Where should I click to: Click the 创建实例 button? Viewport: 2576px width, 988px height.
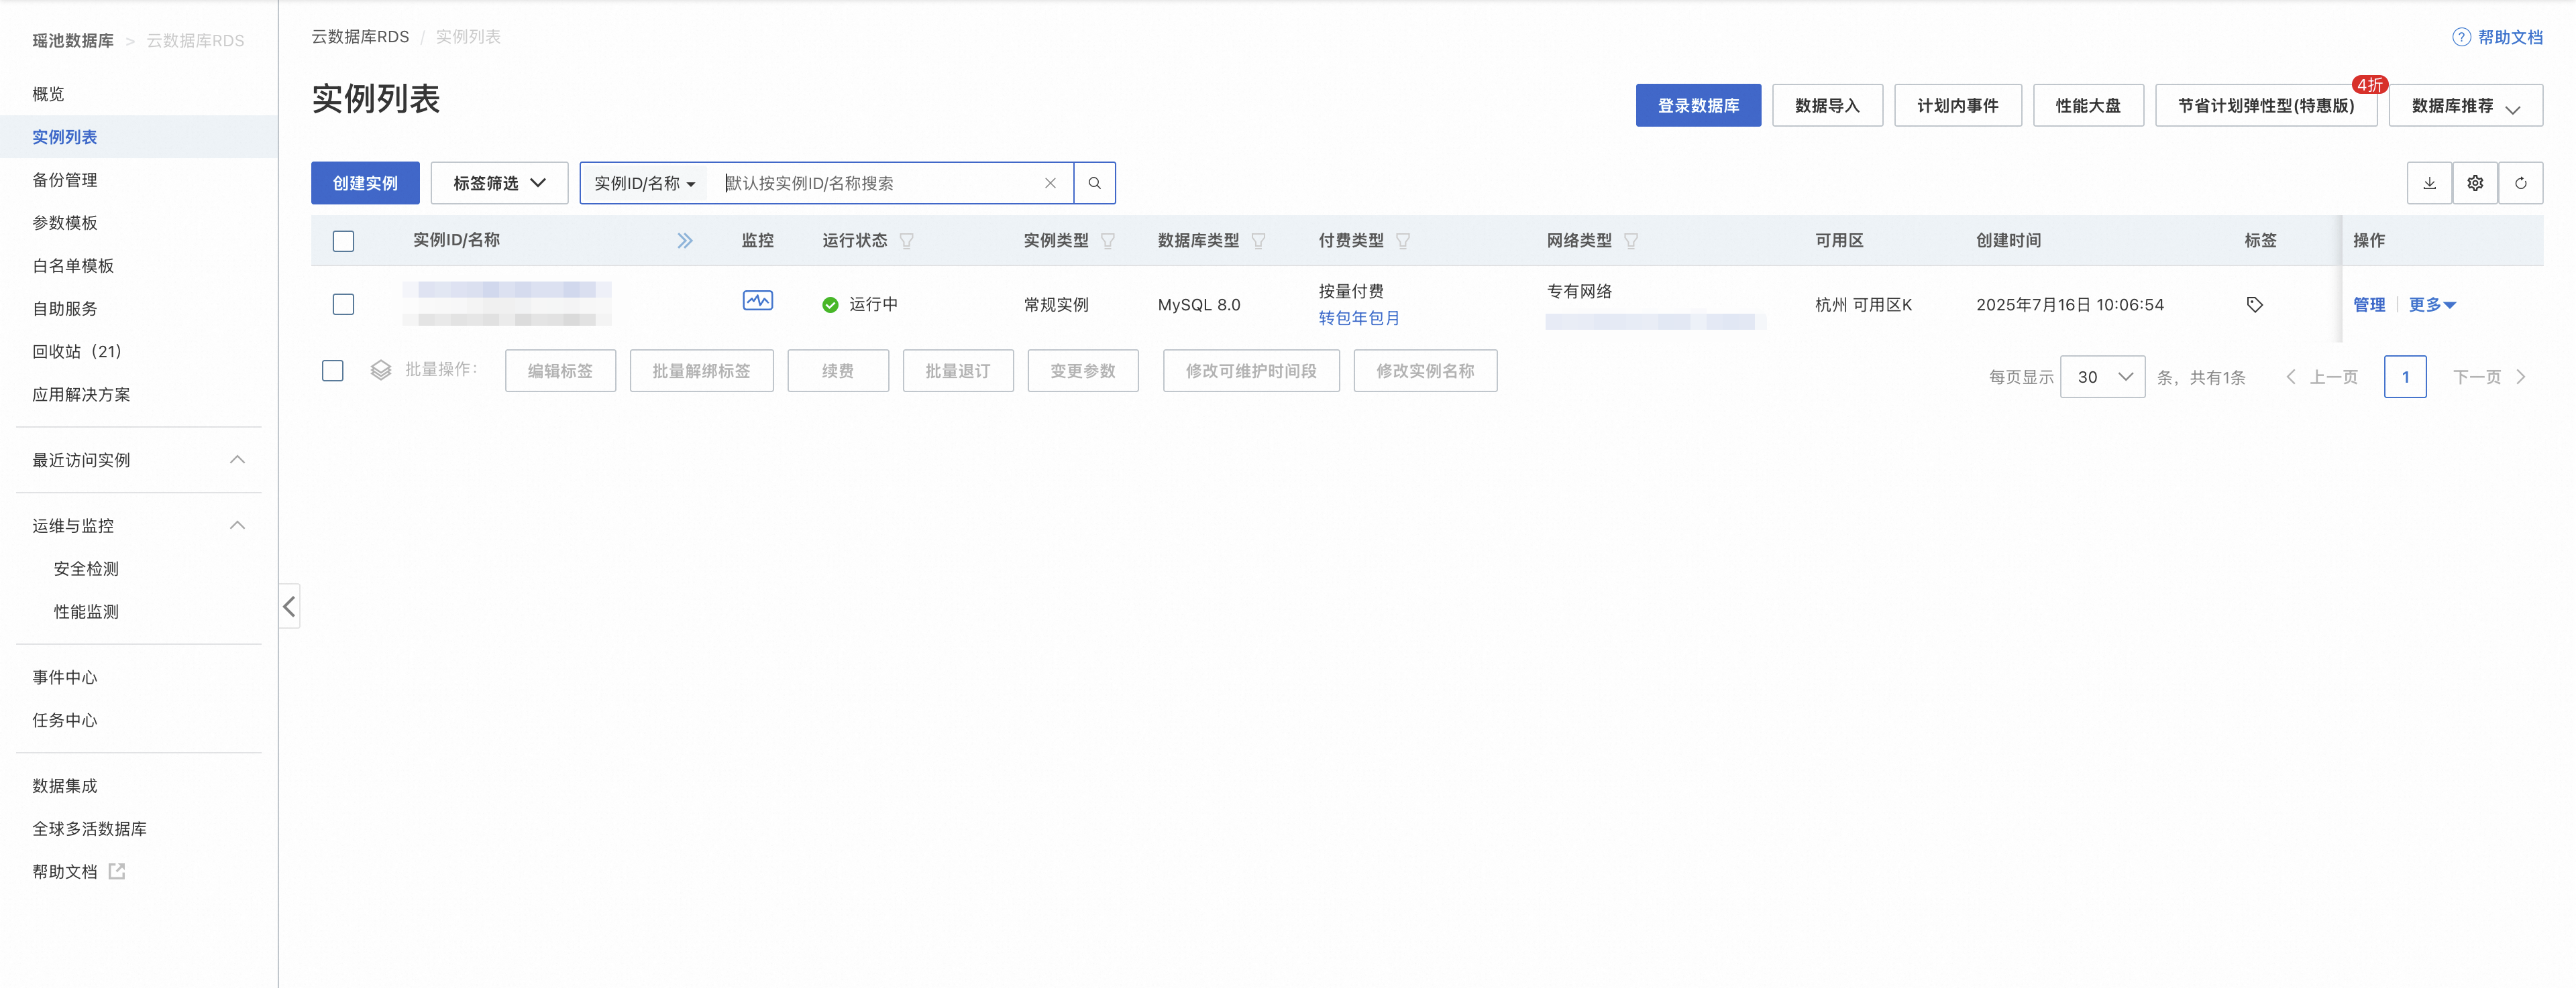click(x=365, y=183)
